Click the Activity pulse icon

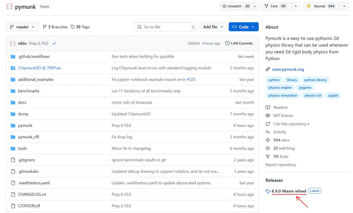[x=268, y=132]
